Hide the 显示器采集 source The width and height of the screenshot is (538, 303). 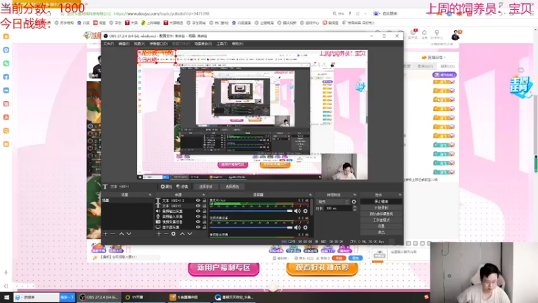198,227
